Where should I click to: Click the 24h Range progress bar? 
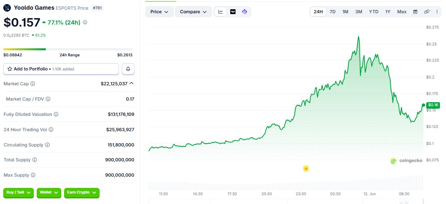[x=68, y=49]
